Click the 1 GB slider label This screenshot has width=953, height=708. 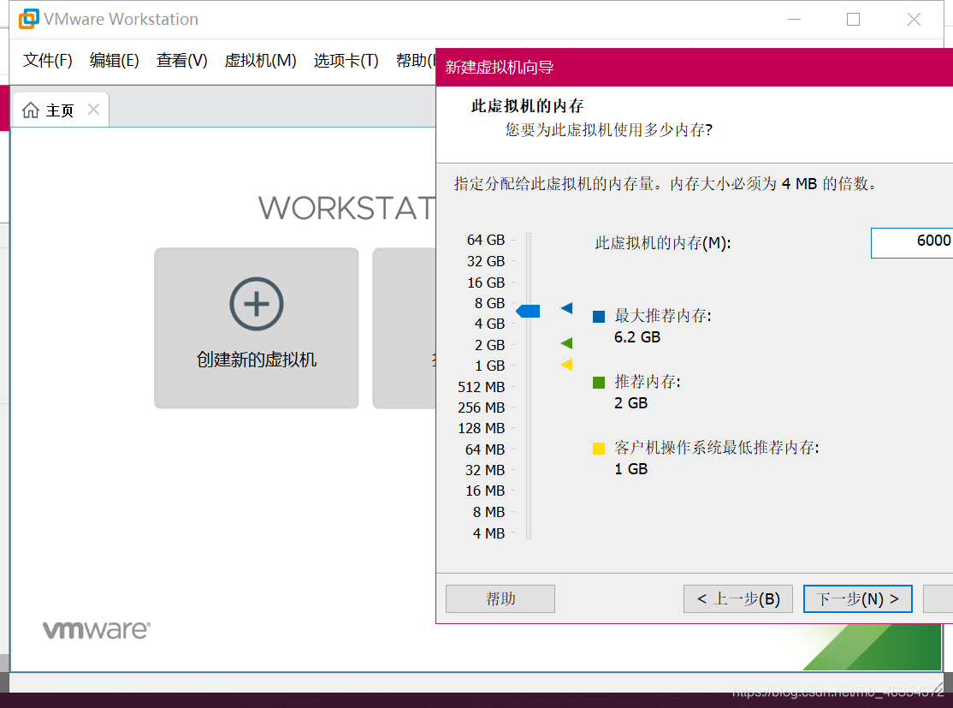(x=489, y=366)
